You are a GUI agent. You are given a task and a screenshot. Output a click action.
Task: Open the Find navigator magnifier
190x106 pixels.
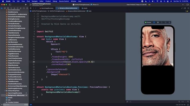click(11, 8)
